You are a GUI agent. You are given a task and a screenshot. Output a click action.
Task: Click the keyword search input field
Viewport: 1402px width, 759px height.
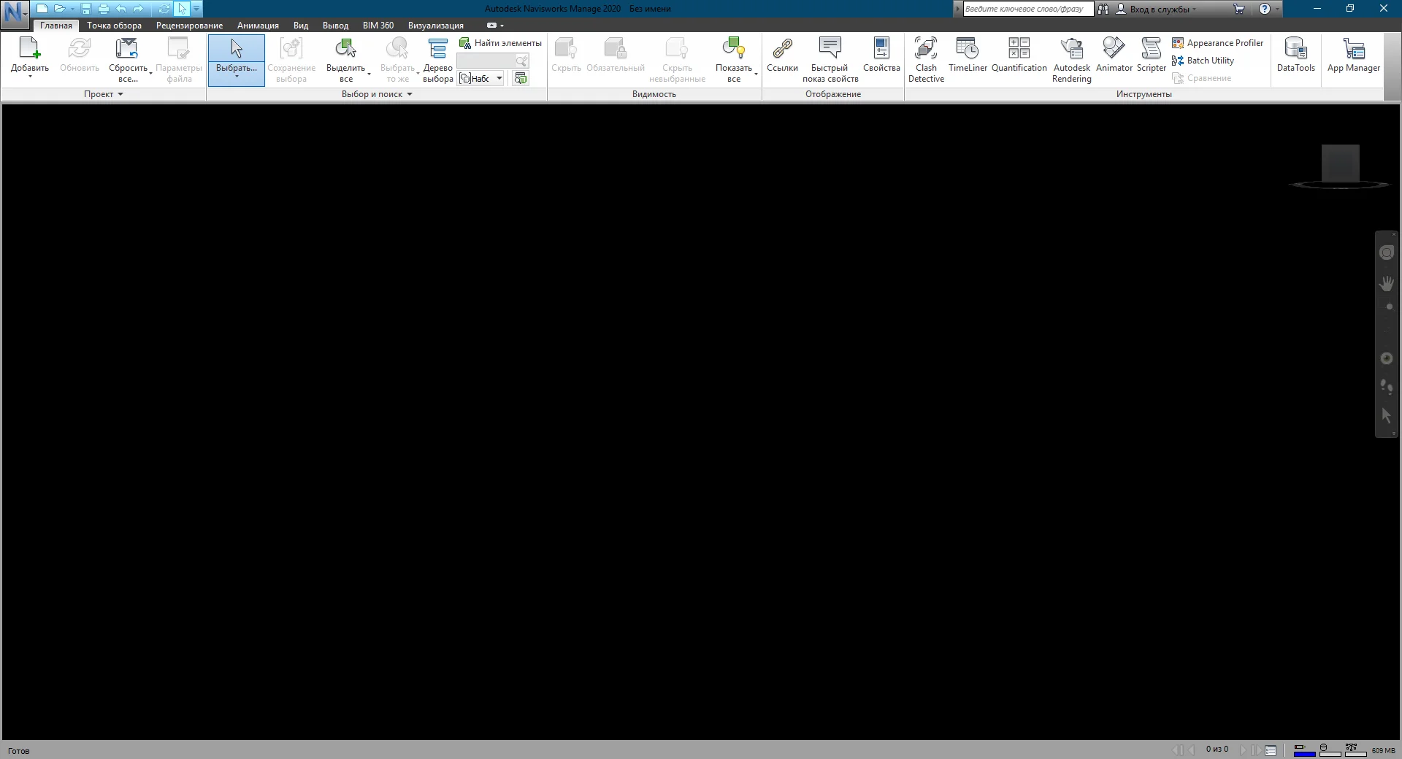pos(1027,9)
